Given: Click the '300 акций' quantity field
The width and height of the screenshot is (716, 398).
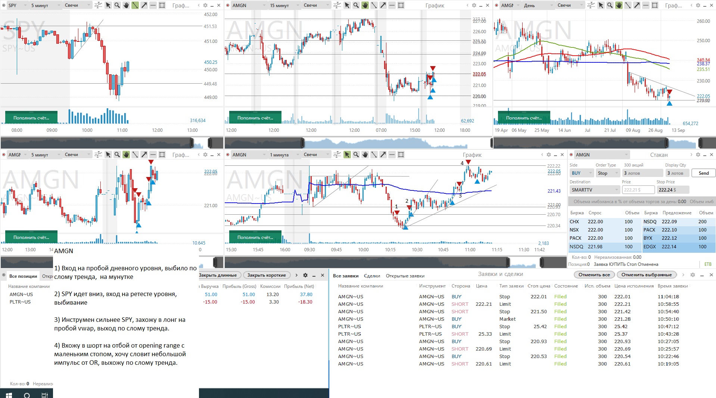Looking at the screenshot, I should tap(643, 173).
